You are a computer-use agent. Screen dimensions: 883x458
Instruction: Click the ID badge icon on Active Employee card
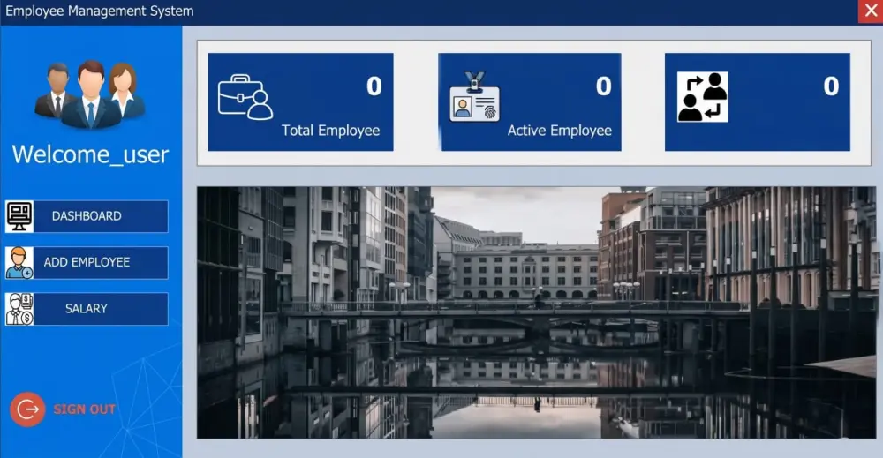(475, 97)
